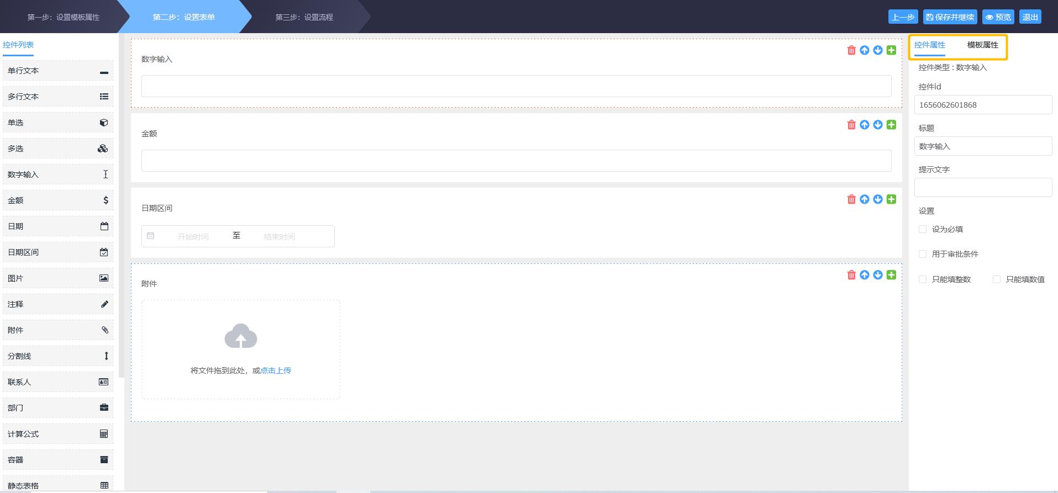Screen dimensions: 1058x493
Task: Switch to the 模板属性 tab
Action: point(982,45)
